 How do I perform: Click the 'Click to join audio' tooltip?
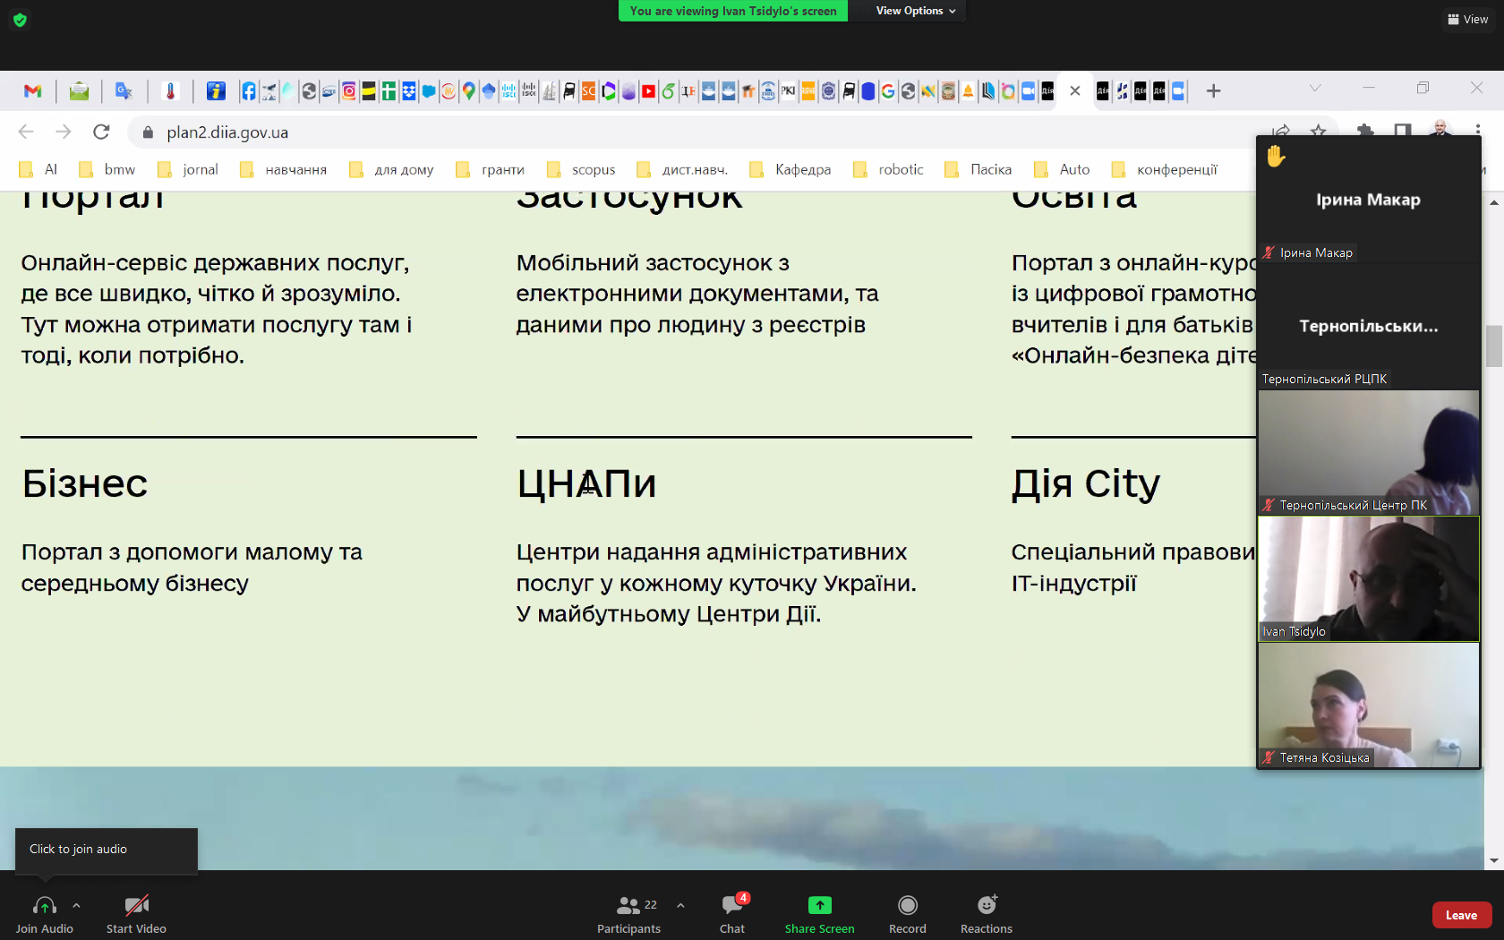tap(107, 850)
